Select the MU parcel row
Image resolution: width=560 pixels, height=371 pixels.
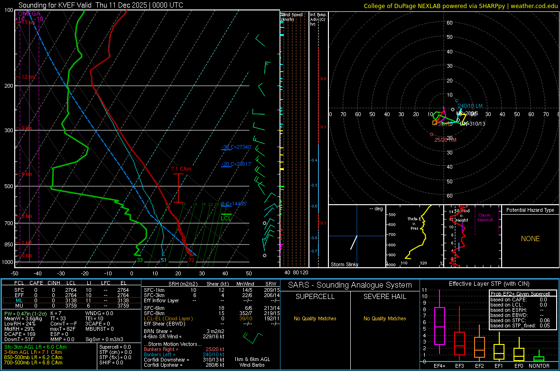click(x=72, y=306)
